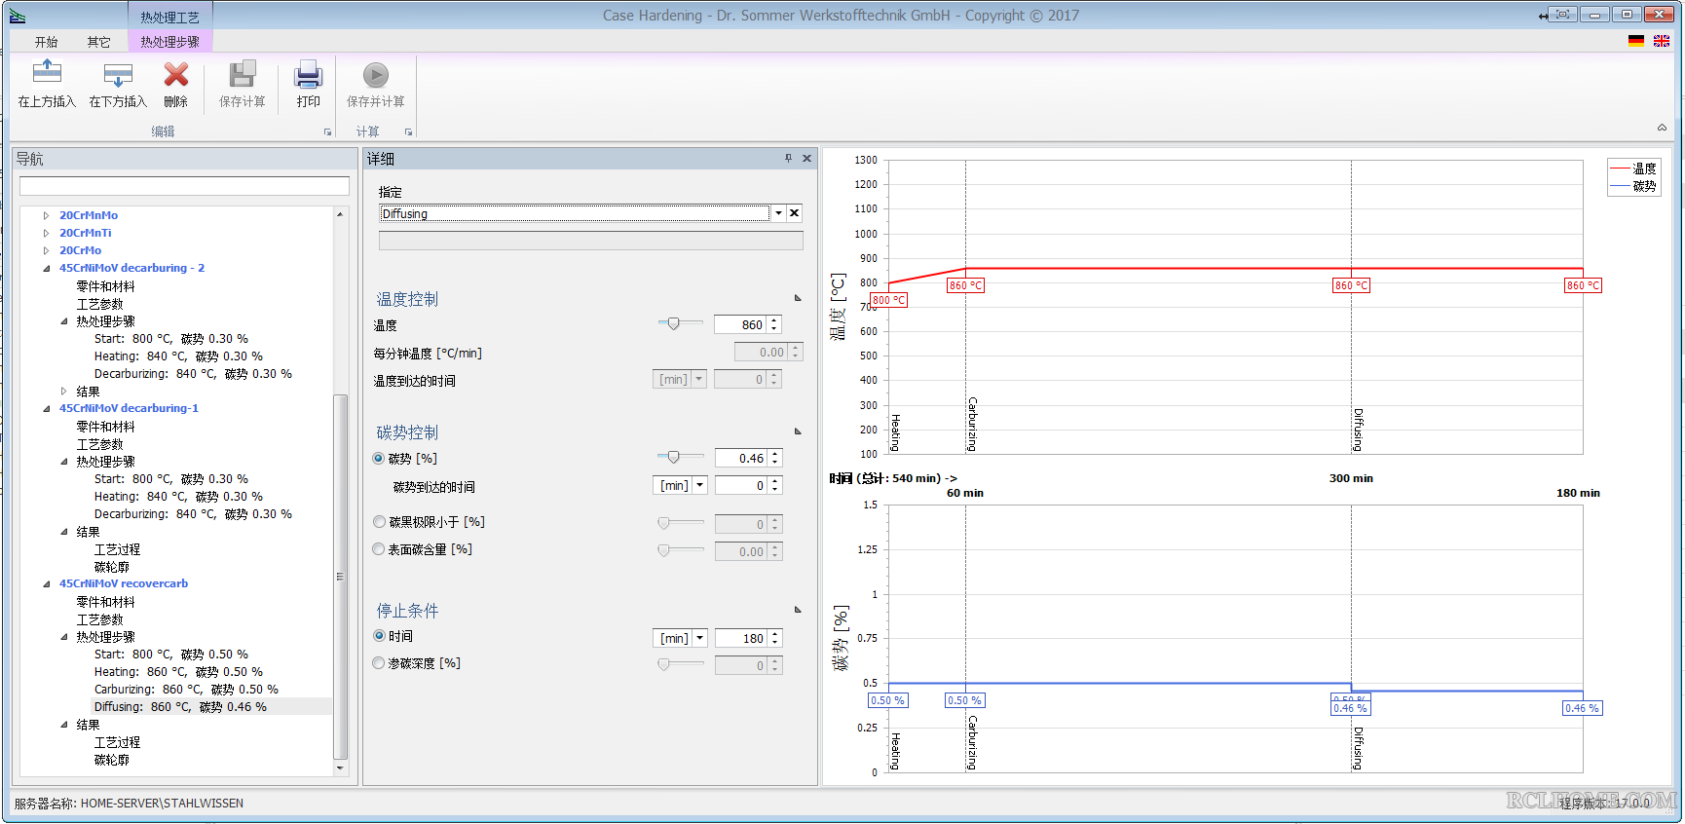Click the temperature value field showing 860
The image size is (1685, 824).
pos(740,324)
